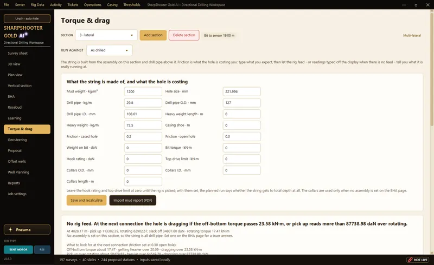The image size is (434, 265).
Task: Click the Inputs saved locally status text
Action: [155, 260]
